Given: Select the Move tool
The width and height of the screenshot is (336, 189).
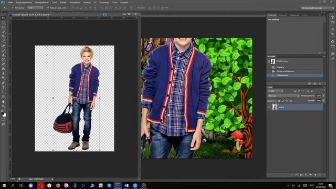Looking at the screenshot, I should point(4,18).
